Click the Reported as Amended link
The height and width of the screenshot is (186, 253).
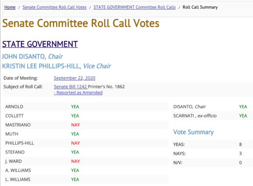78,93
